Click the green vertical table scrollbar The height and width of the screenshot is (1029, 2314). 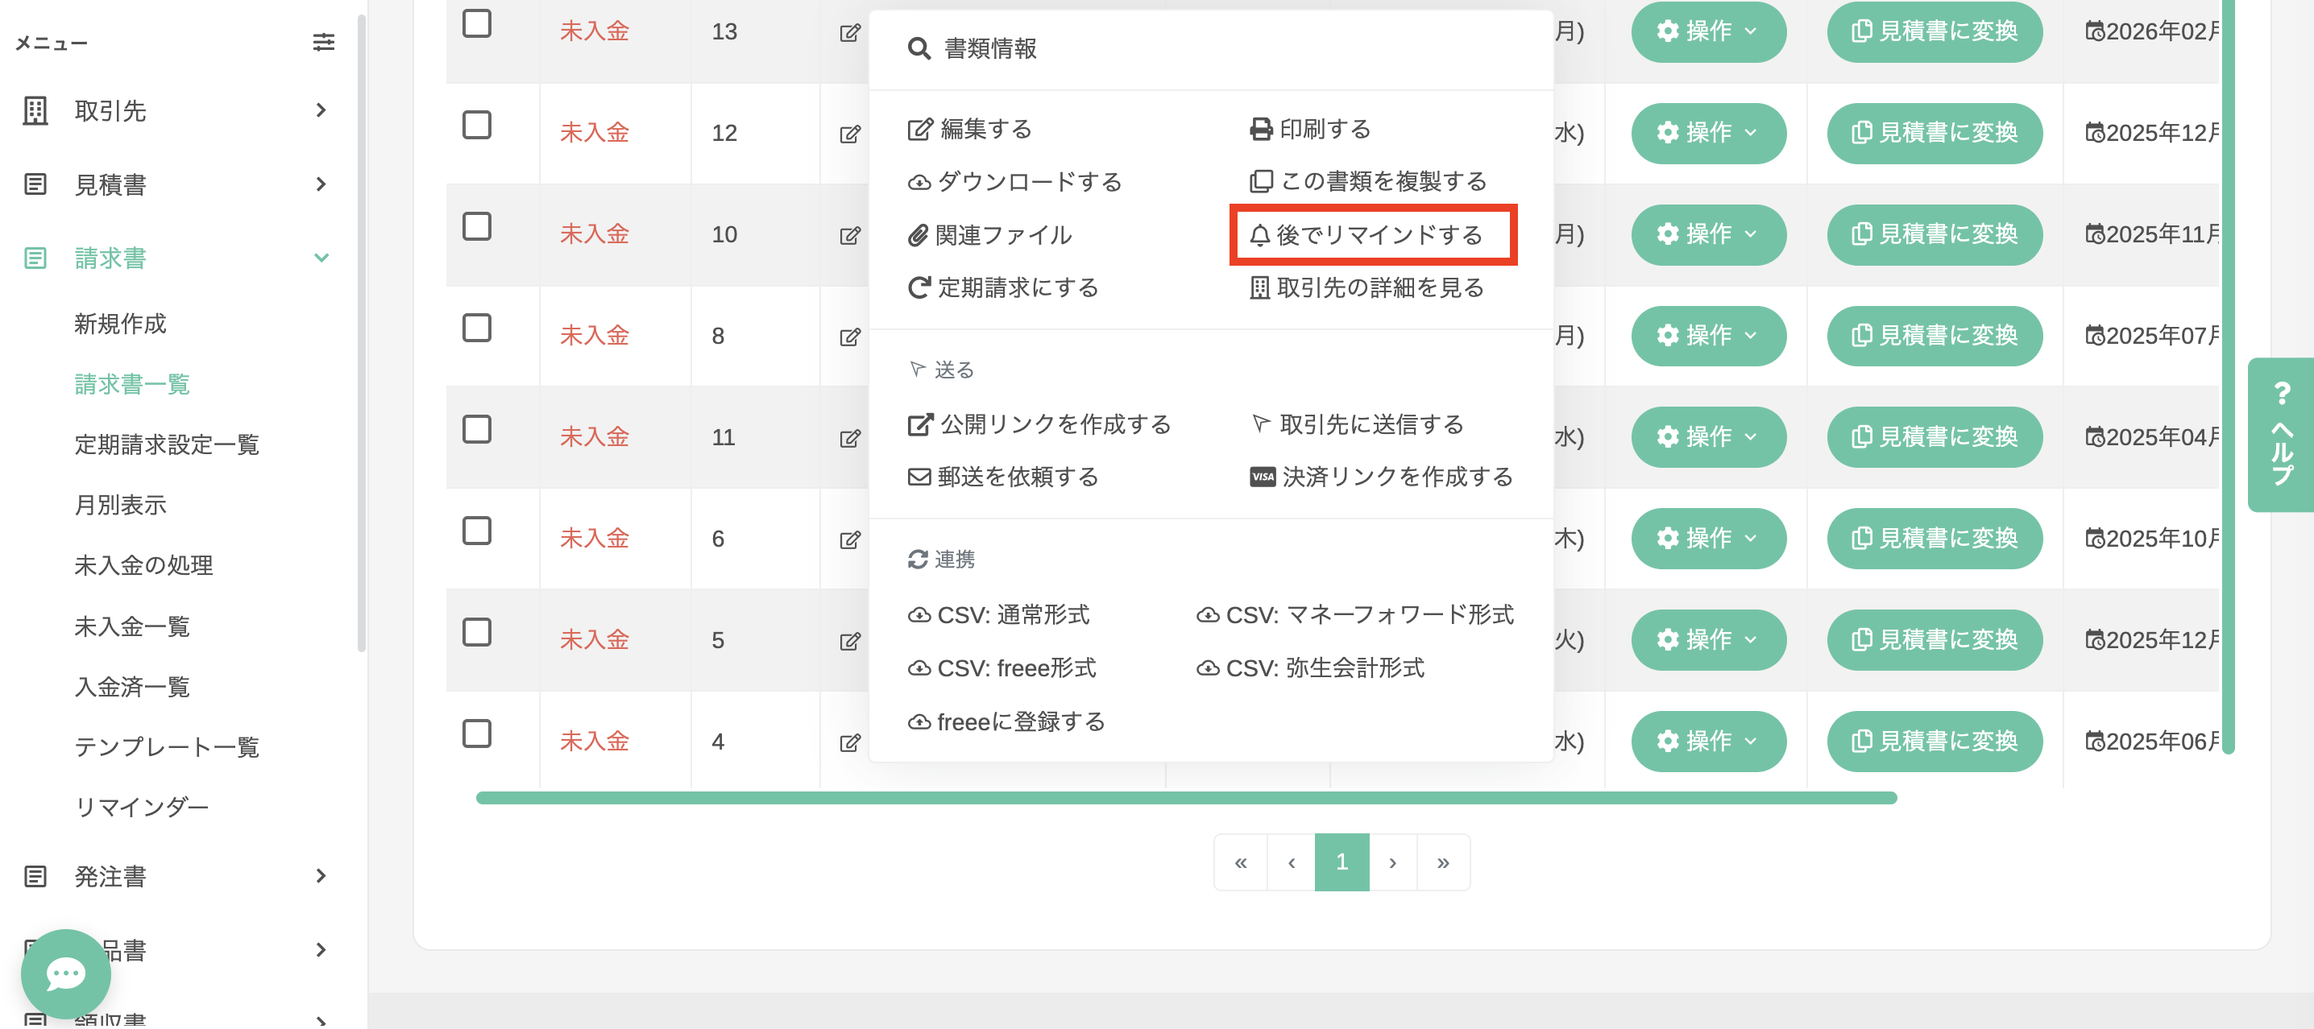click(2227, 375)
